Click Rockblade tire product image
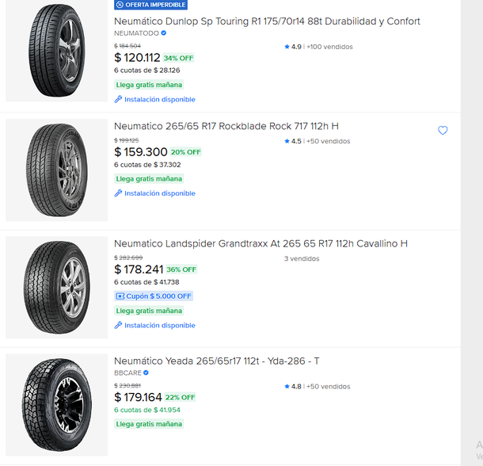 [x=56, y=170]
